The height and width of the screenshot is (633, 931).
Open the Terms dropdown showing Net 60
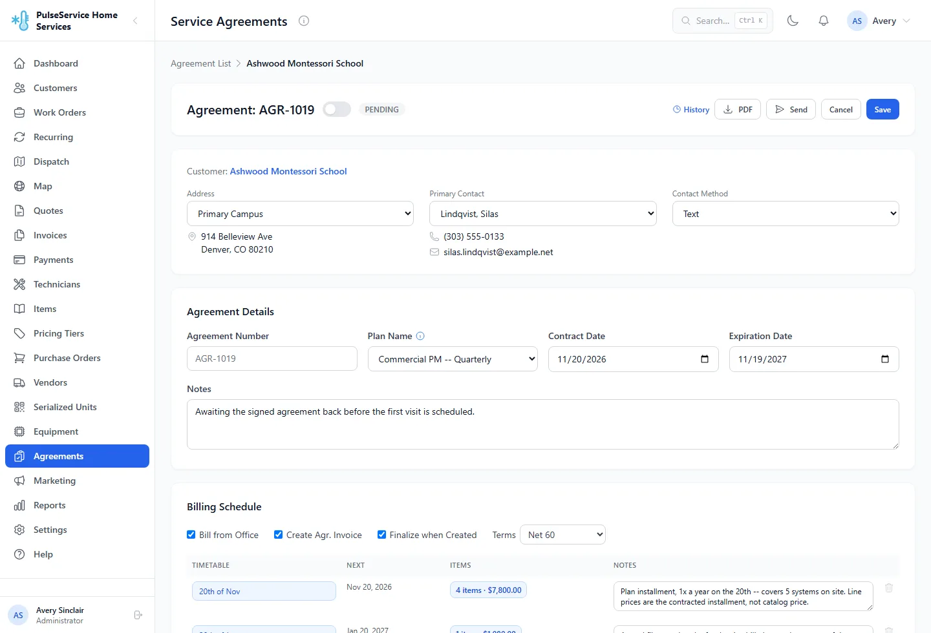562,535
